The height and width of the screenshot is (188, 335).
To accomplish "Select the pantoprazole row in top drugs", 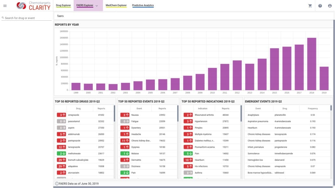I will click(84, 140).
